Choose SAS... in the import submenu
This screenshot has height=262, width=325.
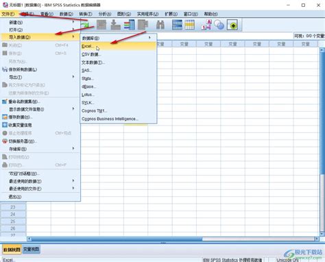(118, 71)
